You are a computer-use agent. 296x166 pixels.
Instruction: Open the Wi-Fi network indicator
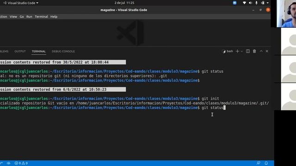(244, 3)
